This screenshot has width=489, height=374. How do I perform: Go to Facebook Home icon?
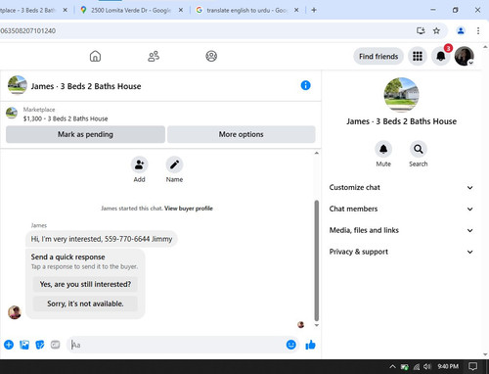(95, 56)
